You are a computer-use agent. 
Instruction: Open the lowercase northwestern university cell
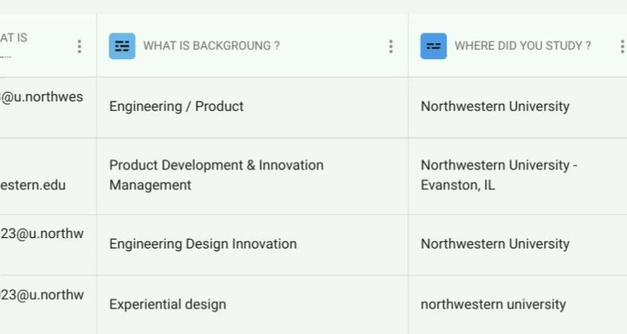(x=518, y=305)
